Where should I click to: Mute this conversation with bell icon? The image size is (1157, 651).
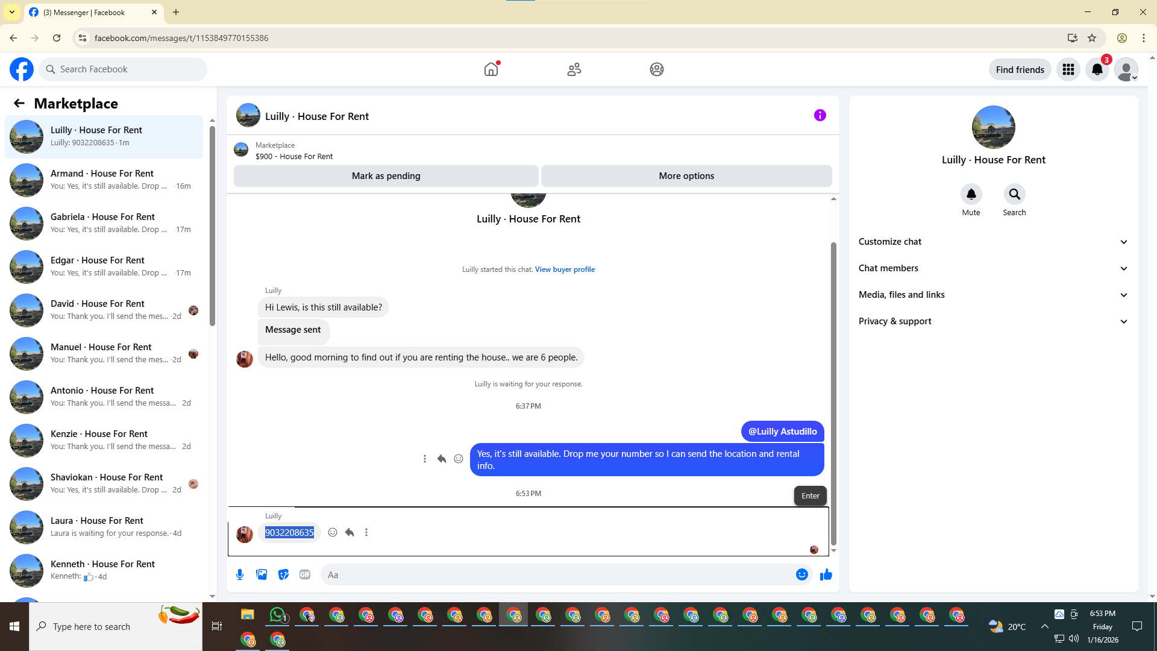click(971, 194)
